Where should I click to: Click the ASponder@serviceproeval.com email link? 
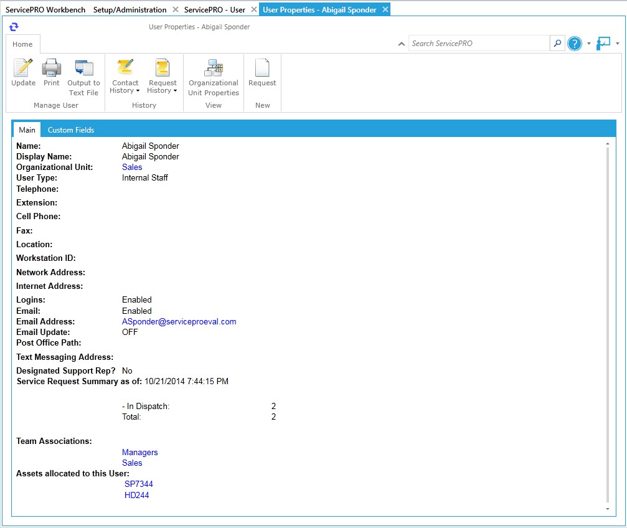click(x=179, y=322)
